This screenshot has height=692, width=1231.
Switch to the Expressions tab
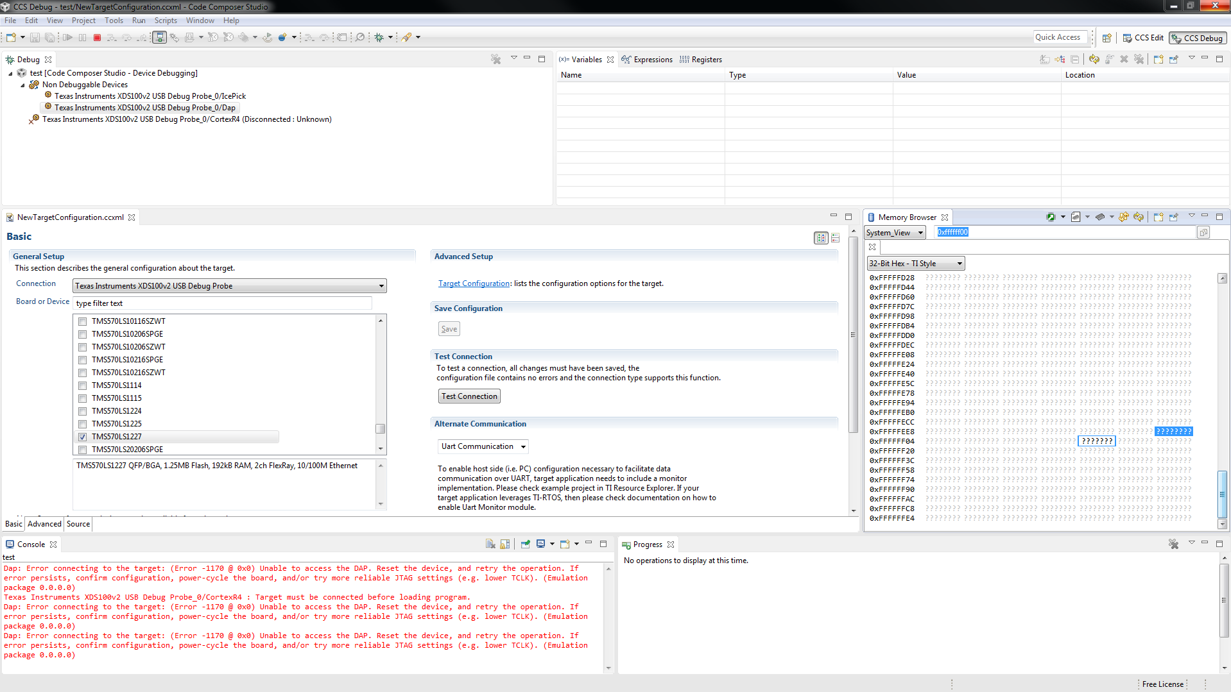(647, 60)
